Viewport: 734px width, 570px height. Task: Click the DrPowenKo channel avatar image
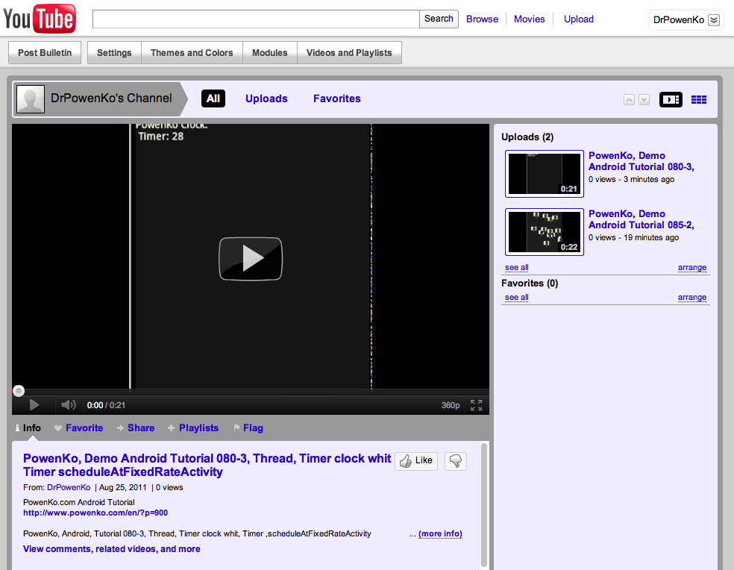pyautogui.click(x=31, y=98)
